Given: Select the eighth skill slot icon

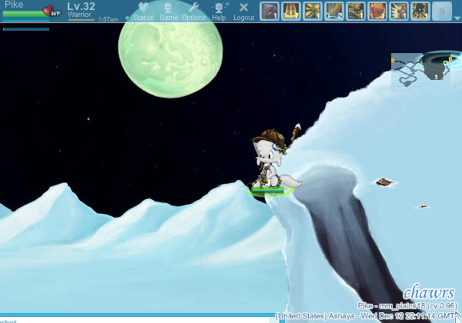Looking at the screenshot, I should tap(420, 11).
